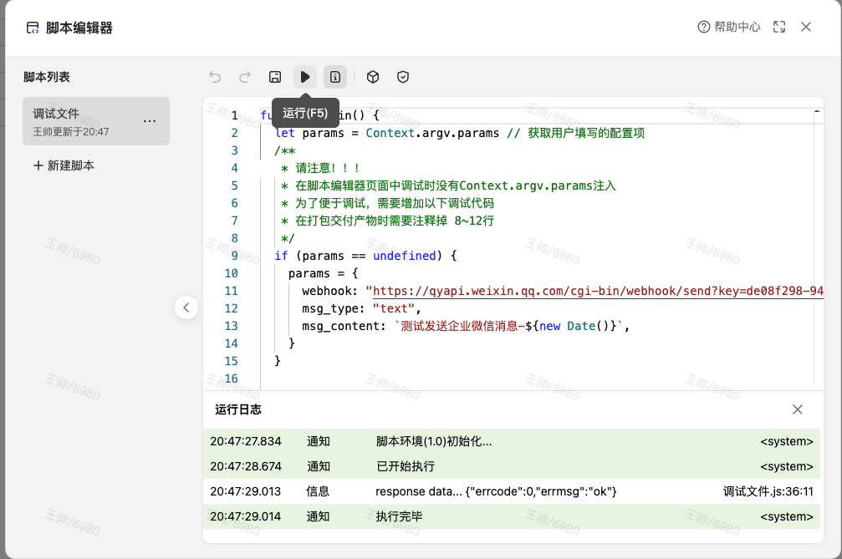The width and height of the screenshot is (842, 559).
Task: Open the more options menu for 调试文件
Action: (150, 121)
